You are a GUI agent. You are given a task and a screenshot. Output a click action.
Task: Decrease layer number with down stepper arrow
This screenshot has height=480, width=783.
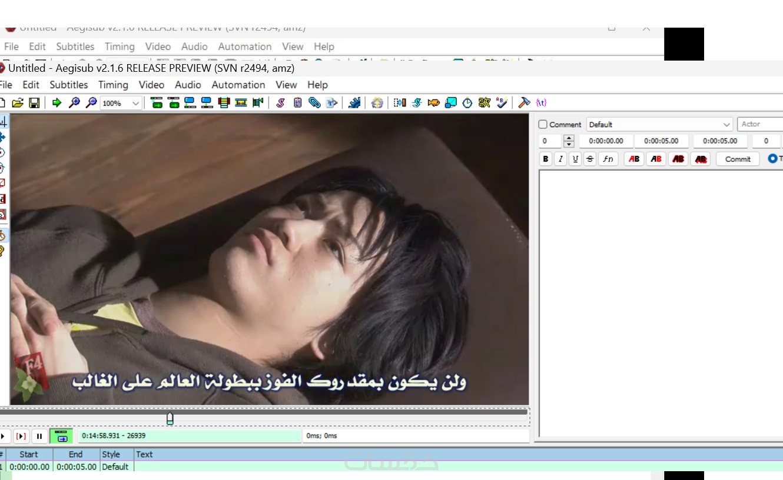point(569,144)
